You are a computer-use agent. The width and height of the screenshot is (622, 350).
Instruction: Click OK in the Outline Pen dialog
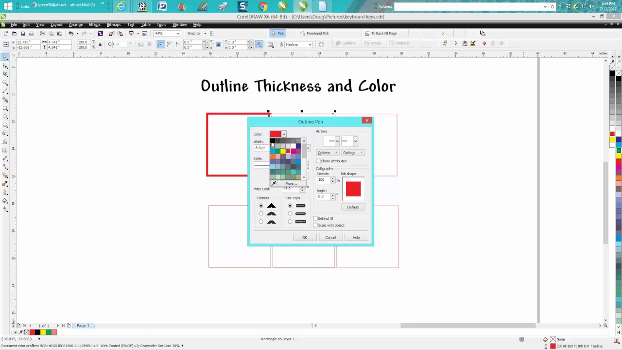click(305, 237)
